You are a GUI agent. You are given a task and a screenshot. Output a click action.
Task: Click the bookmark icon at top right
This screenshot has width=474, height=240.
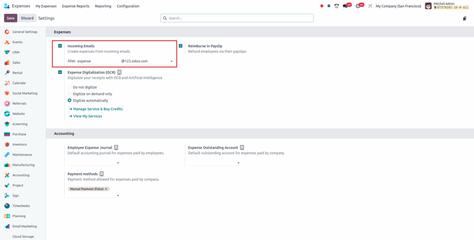(x=464, y=19)
